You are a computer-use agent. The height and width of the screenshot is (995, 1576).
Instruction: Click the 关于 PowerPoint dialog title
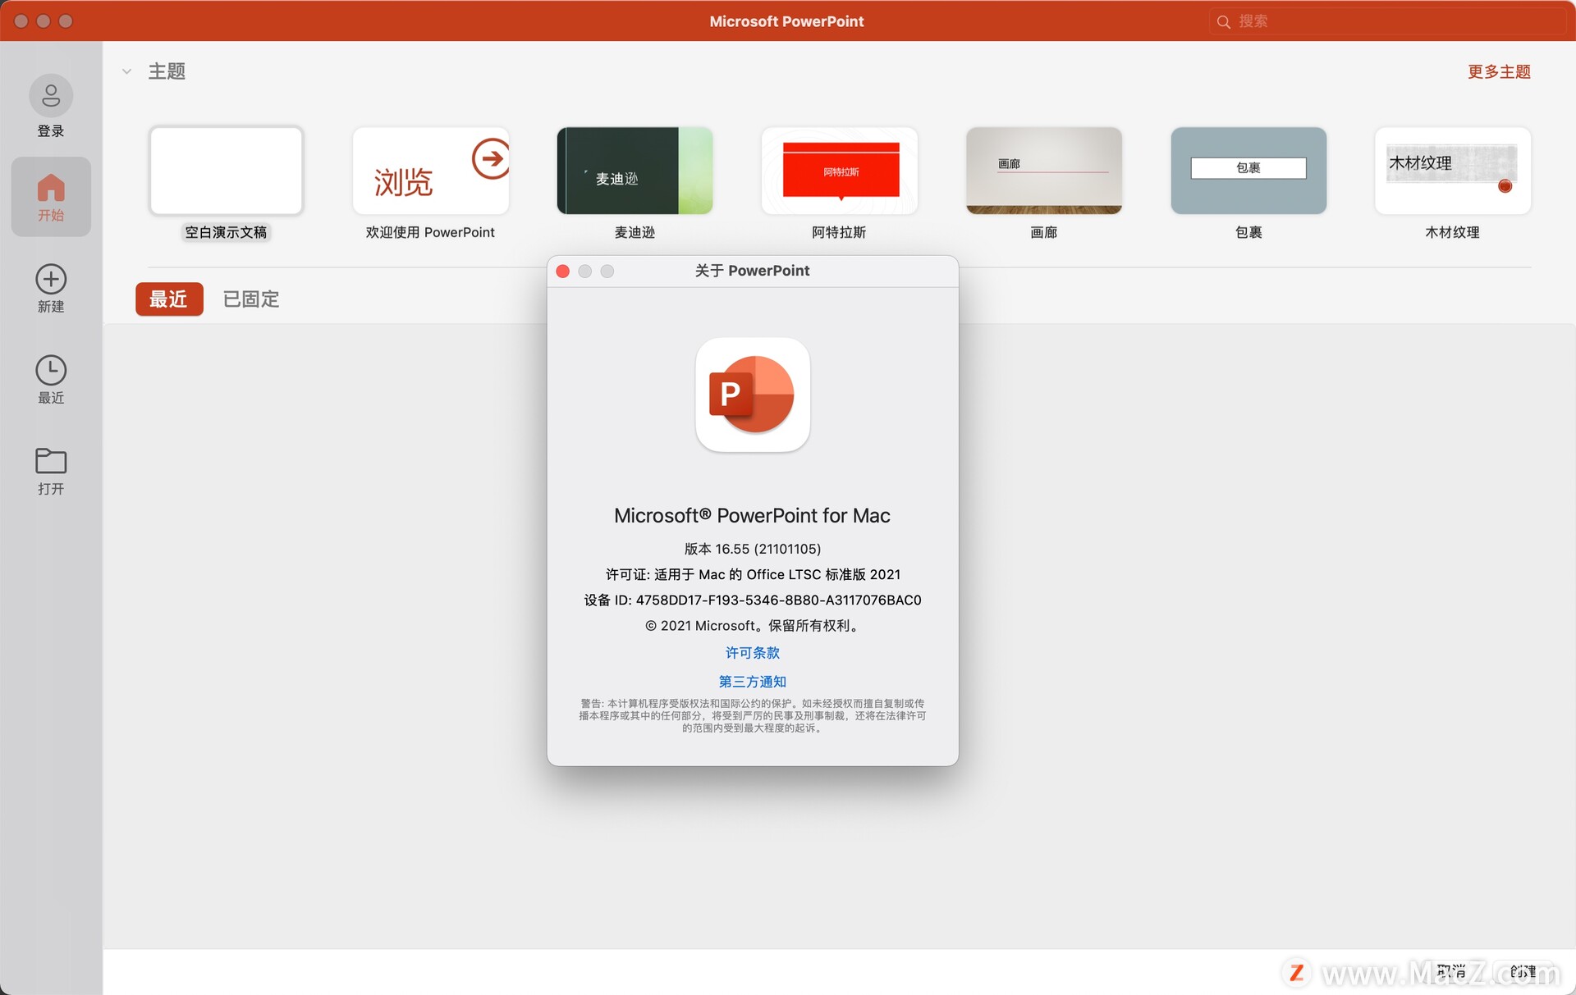[x=753, y=271]
